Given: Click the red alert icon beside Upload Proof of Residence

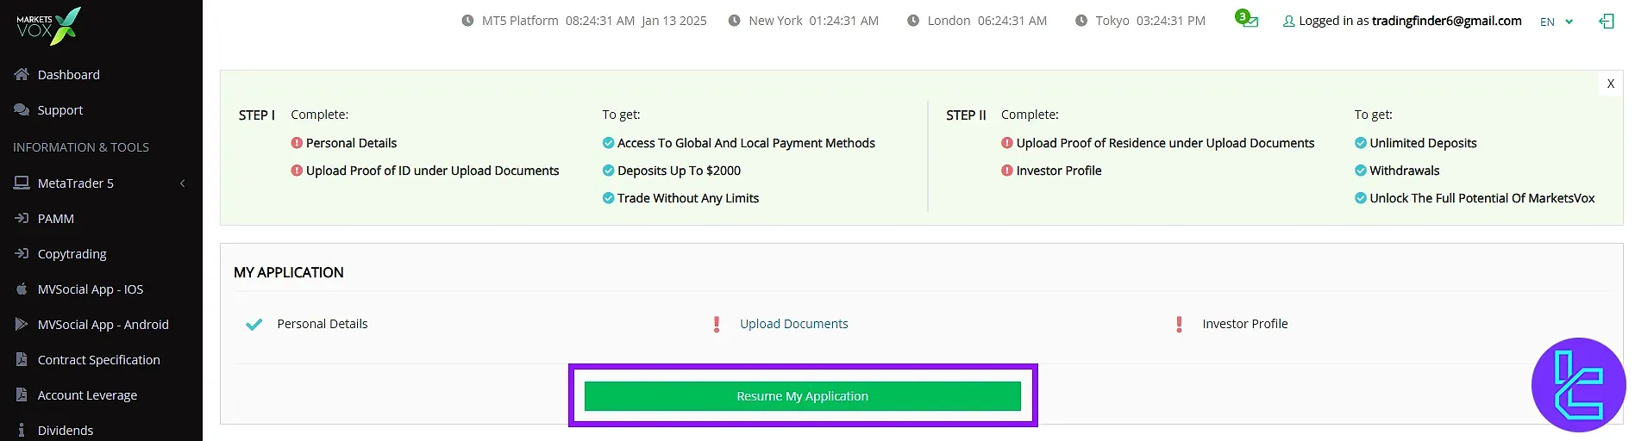Looking at the screenshot, I should 1007,143.
